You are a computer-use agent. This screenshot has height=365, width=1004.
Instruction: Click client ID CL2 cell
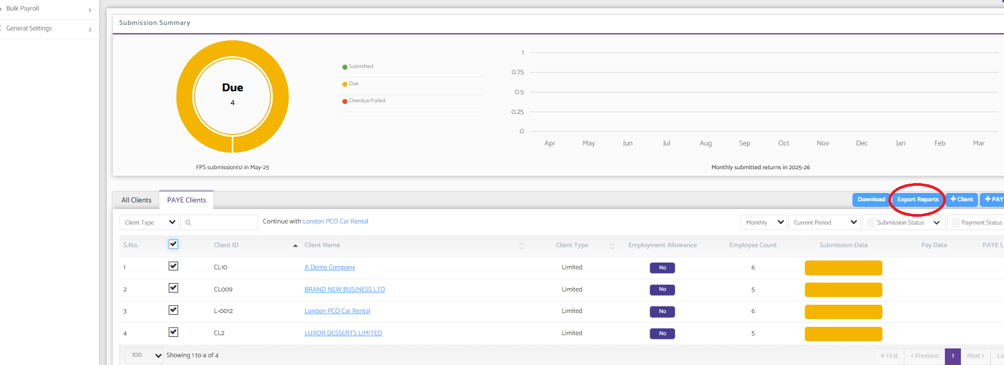pos(219,333)
